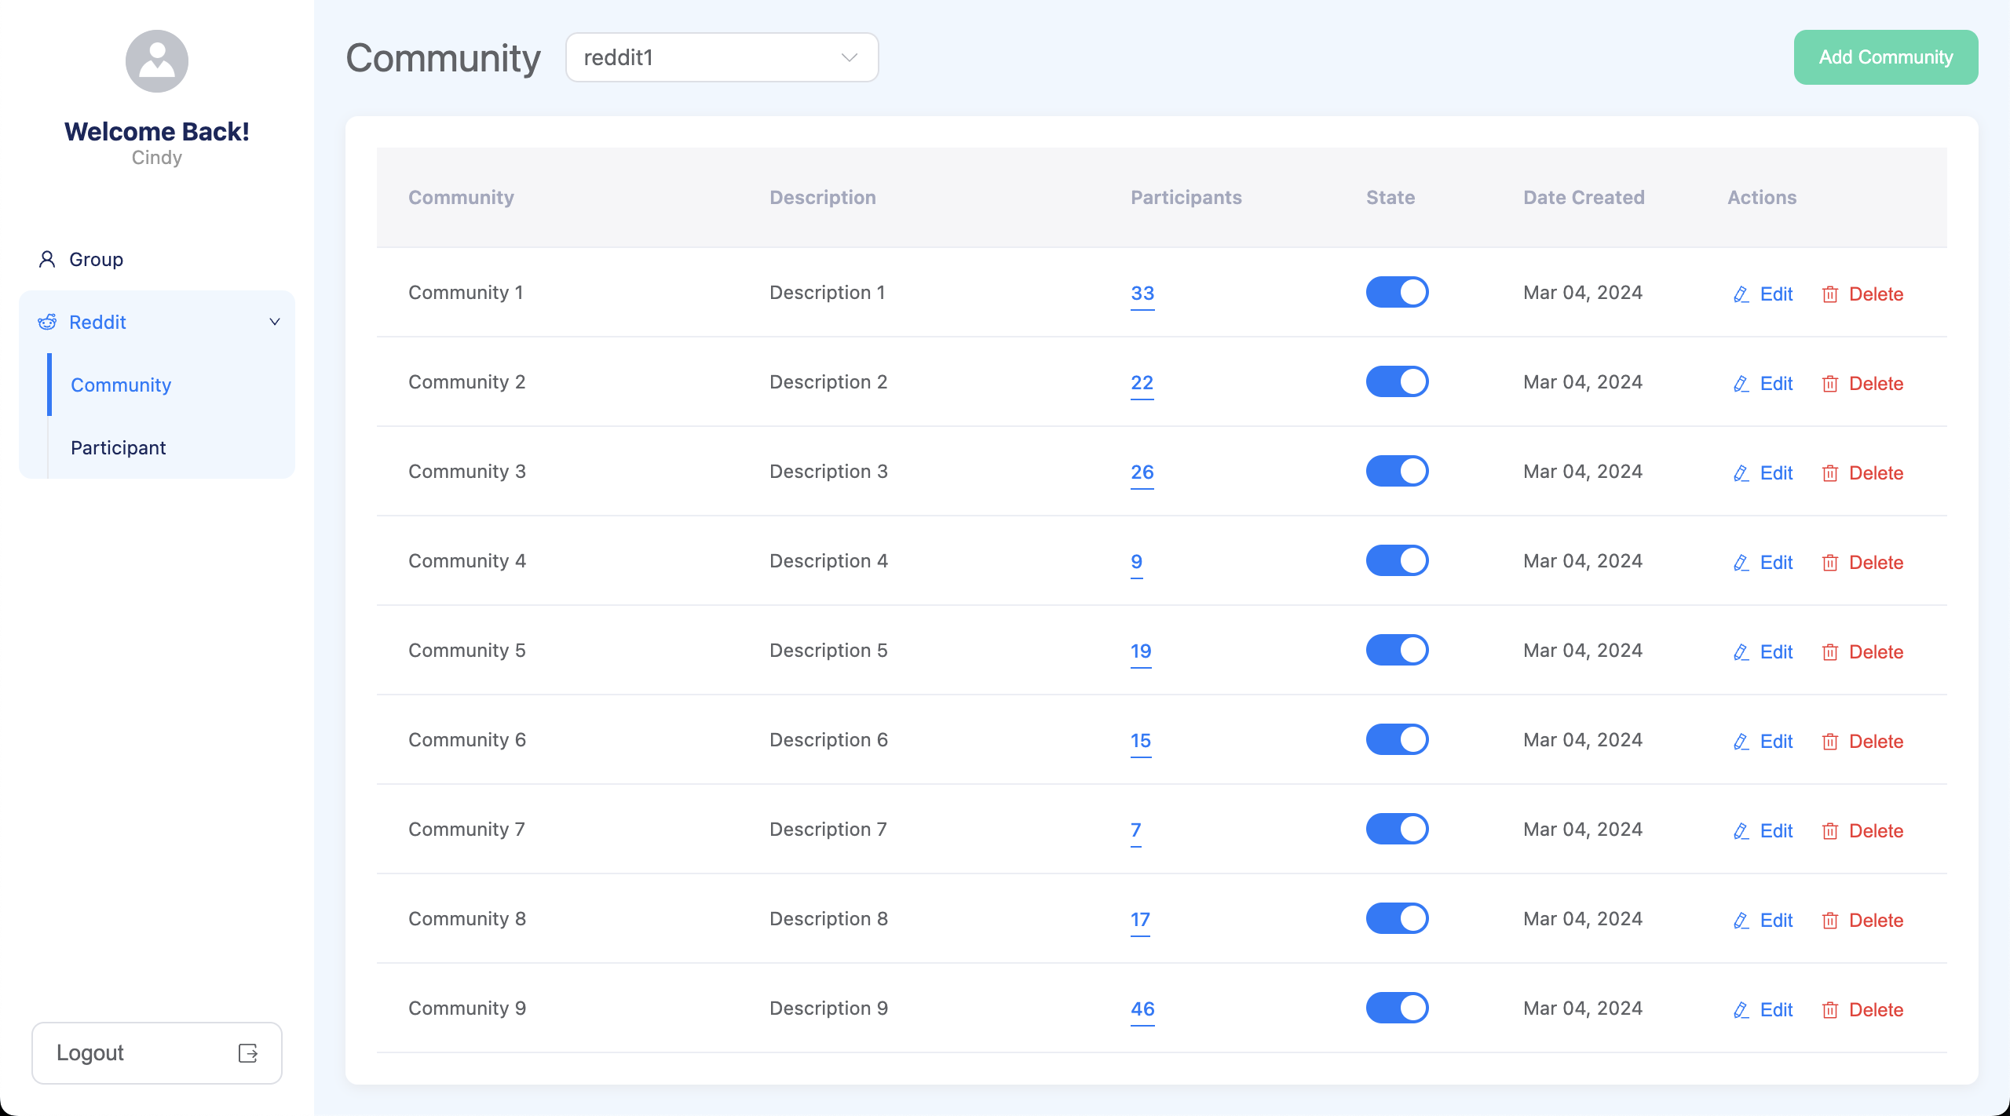This screenshot has height=1116, width=2010.
Task: Click the logout door icon
Action: 248,1053
